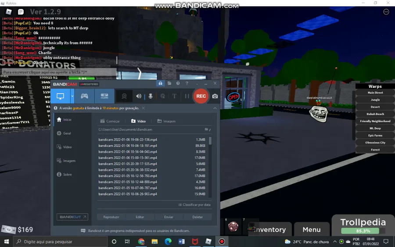
Task: Open Classificar por data sort dropdown
Action: click(x=194, y=205)
